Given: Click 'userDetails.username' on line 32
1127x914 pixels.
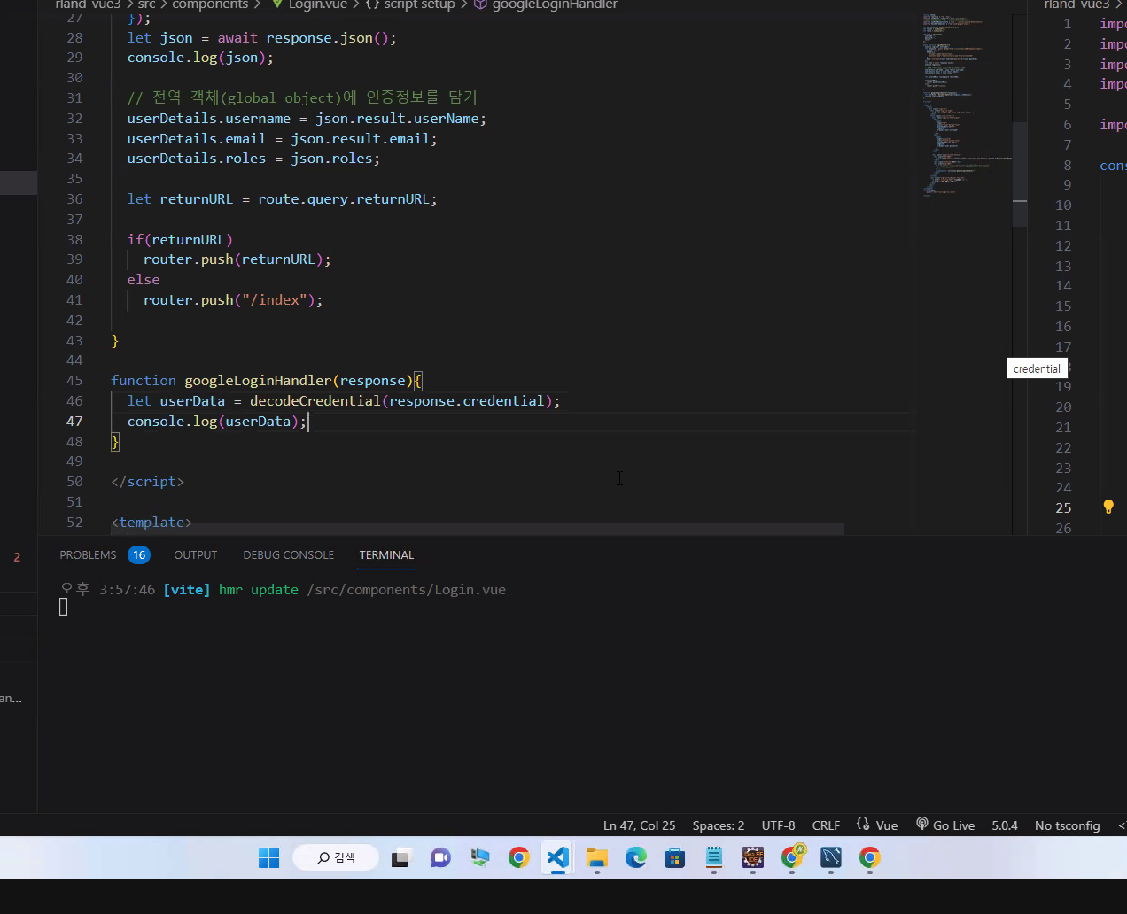Looking at the screenshot, I should (x=208, y=118).
